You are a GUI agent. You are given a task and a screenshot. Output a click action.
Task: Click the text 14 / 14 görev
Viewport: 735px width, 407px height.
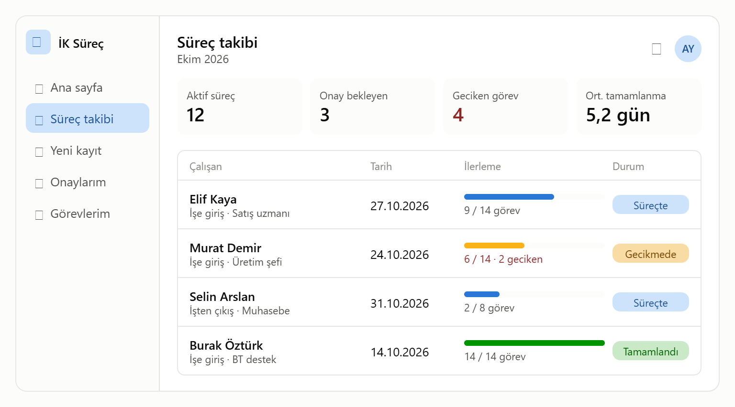point(495,357)
